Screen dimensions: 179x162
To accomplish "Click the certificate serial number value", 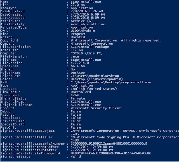I will pyautogui.click(x=109, y=143).
